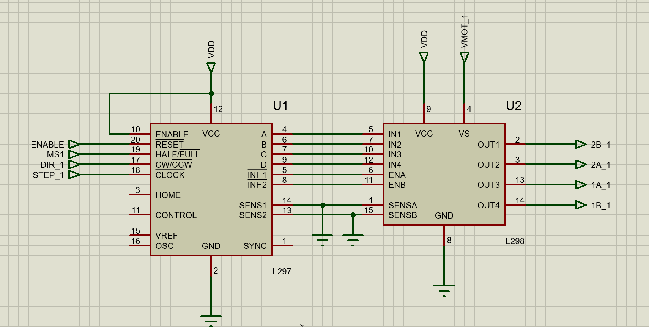This screenshot has height=327, width=649.
Task: Click the VREF pin label on U1
Action: click(x=166, y=236)
